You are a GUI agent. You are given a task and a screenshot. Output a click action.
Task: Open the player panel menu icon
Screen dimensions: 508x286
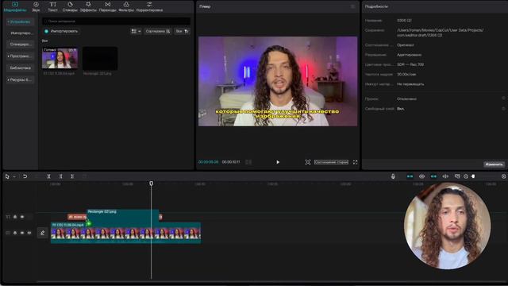coord(352,6)
